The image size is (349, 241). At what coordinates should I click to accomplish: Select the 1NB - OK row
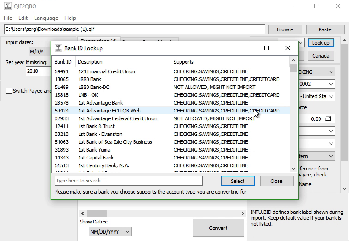(x=171, y=95)
